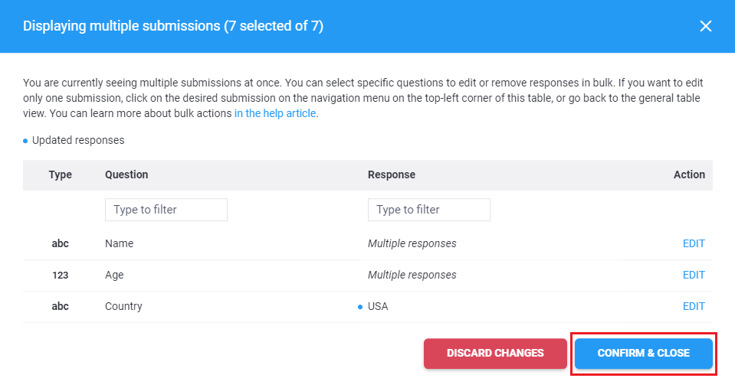735x388 pixels.
Task: Edit the Age responses
Action: pos(693,275)
